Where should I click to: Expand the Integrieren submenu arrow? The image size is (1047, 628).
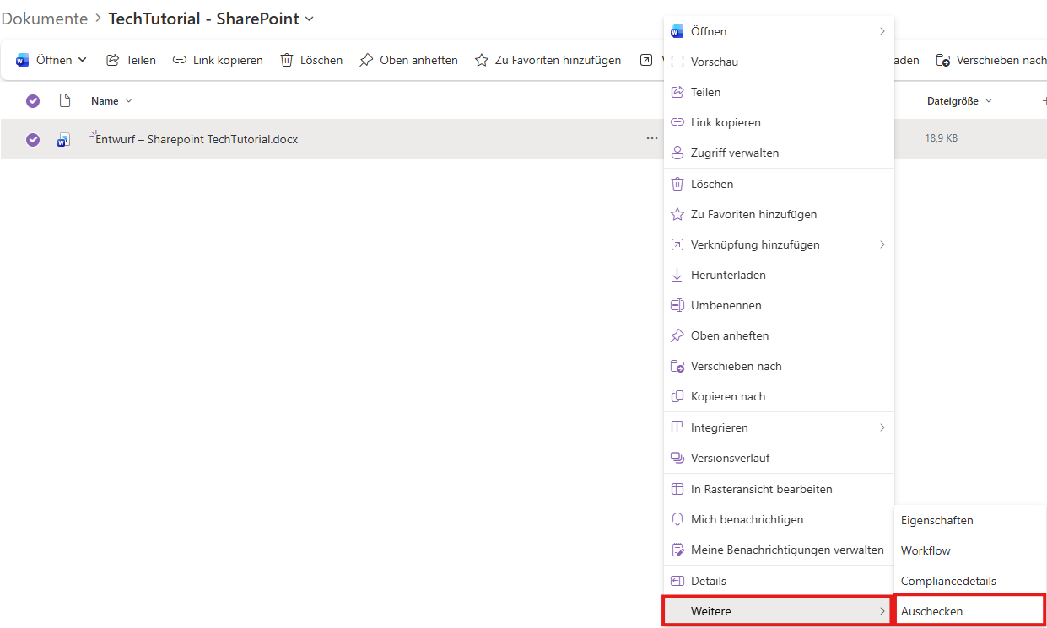[x=882, y=427]
